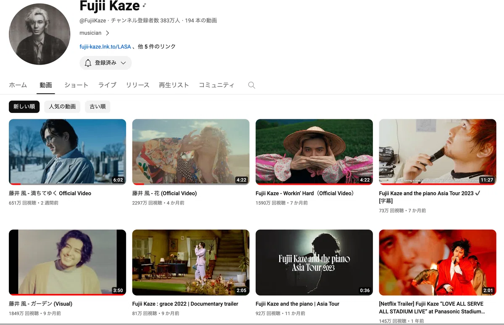Open the ライブ tab
Viewport: 504px width, 325px height.
tap(107, 85)
